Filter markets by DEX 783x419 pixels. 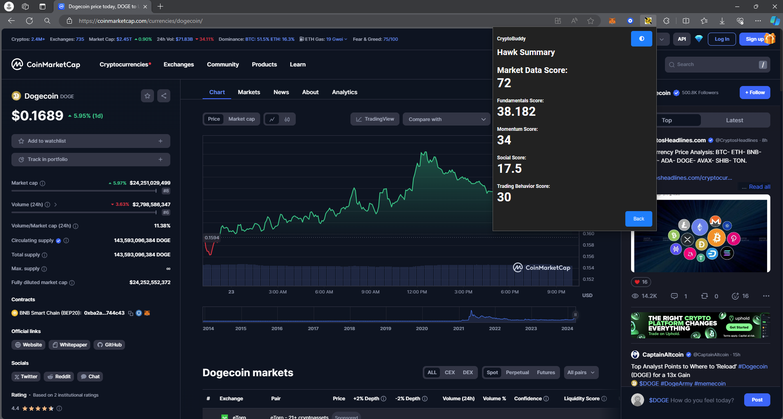[468, 373]
